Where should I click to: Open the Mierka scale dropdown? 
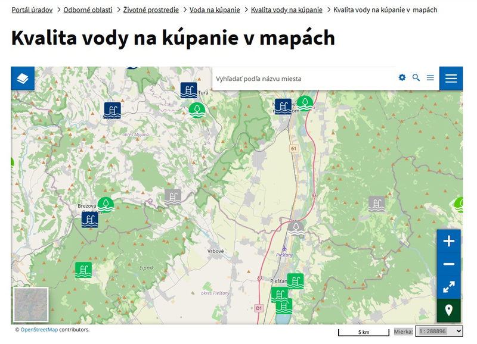[439, 331]
